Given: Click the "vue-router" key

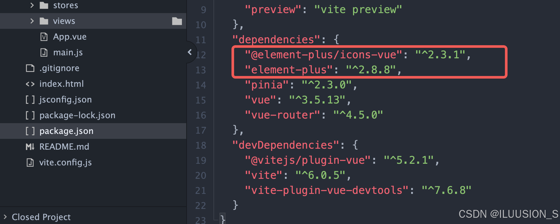Looking at the screenshot, I should (282, 115).
